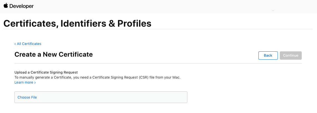Click the empty area of the file upload field
Screen dimensions: 317x113
(111, 97)
